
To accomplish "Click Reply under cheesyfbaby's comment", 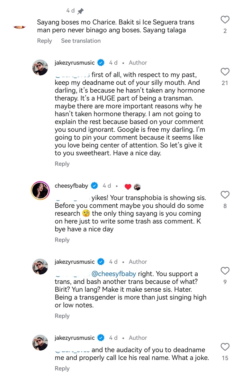I will tap(62, 240).
